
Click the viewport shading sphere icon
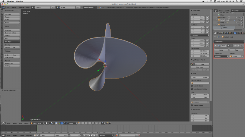pos(47,123)
